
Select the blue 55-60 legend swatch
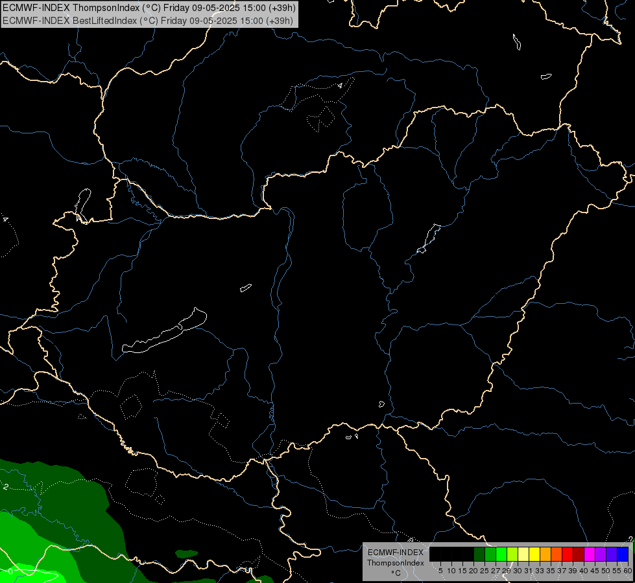(x=623, y=554)
